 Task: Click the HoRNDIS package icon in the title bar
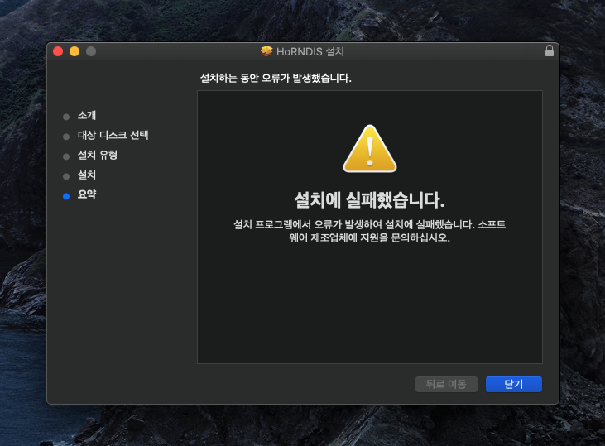click(266, 51)
